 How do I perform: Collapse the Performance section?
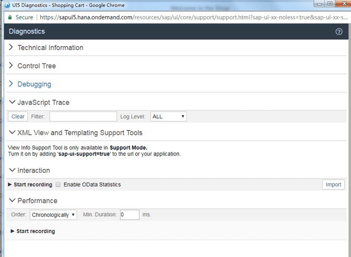pos(37,201)
